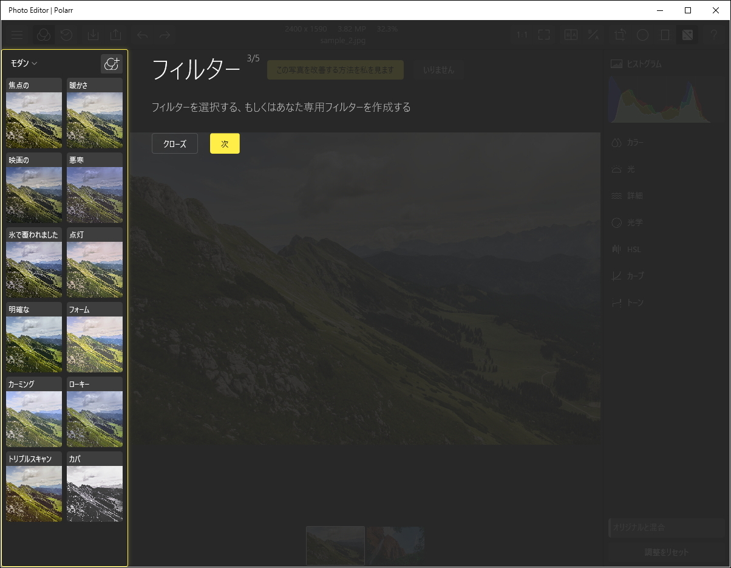Click the クローズ button above the photo
This screenshot has height=568, width=731.
tap(174, 143)
